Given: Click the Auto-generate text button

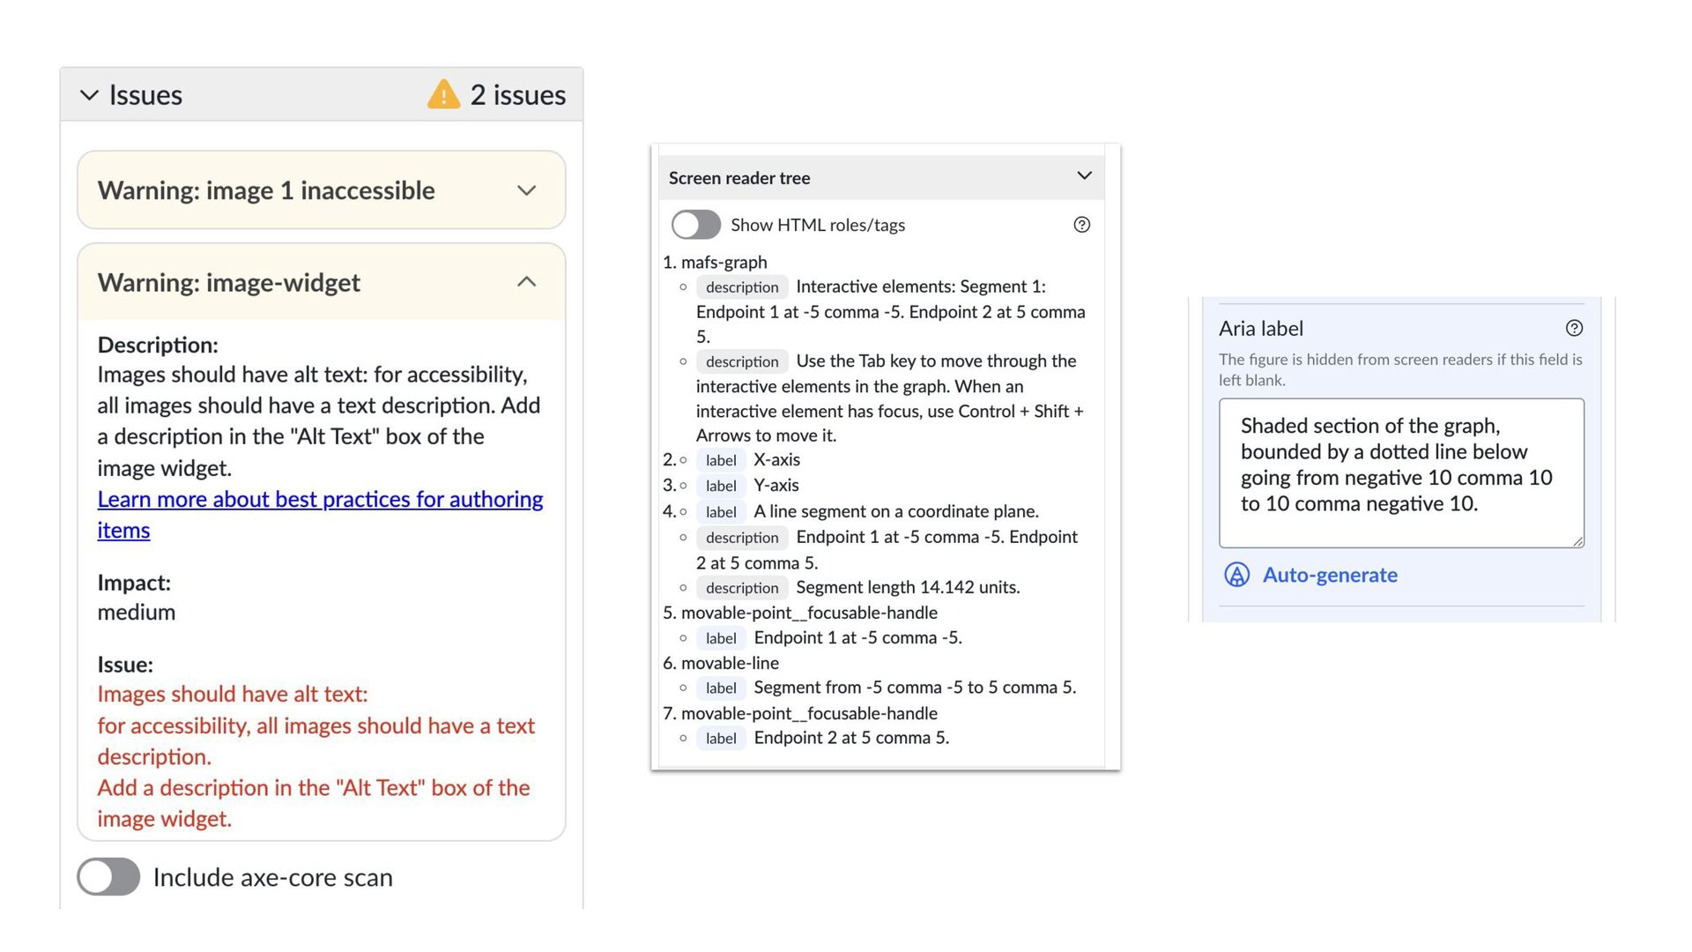Looking at the screenshot, I should [x=1329, y=575].
